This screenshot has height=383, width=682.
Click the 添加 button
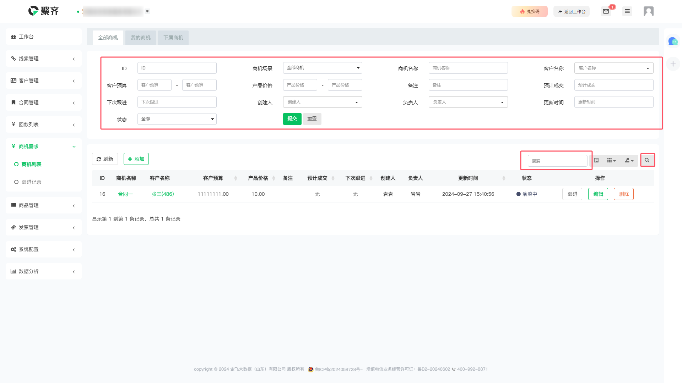tap(136, 159)
